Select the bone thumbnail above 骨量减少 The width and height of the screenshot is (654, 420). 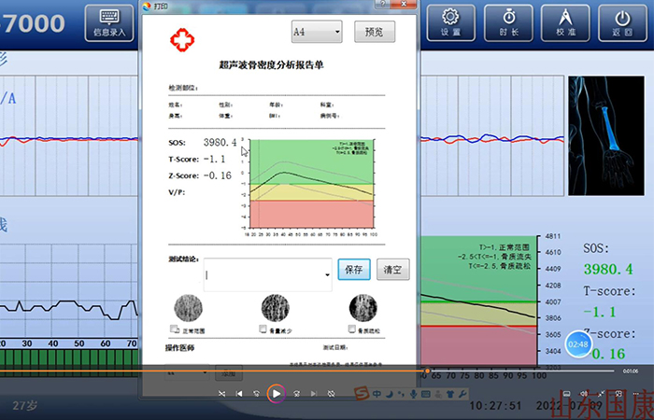tap(276, 308)
